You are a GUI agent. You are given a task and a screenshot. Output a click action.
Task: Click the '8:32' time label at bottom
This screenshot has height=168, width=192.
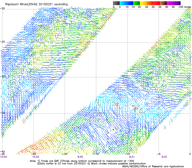164,157
